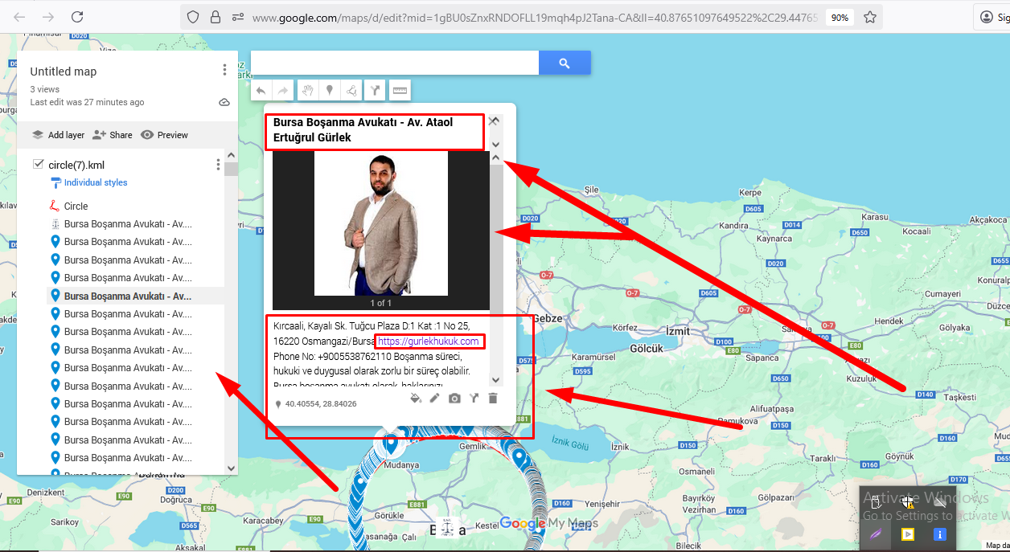1010x552 pixels.
Task: Click Preview button
Action: pos(164,135)
